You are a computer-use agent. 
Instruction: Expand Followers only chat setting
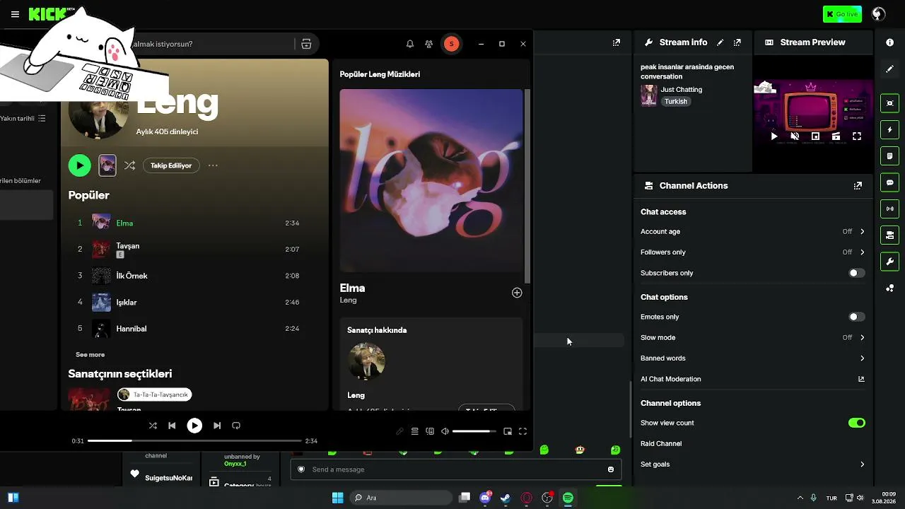[753, 252]
